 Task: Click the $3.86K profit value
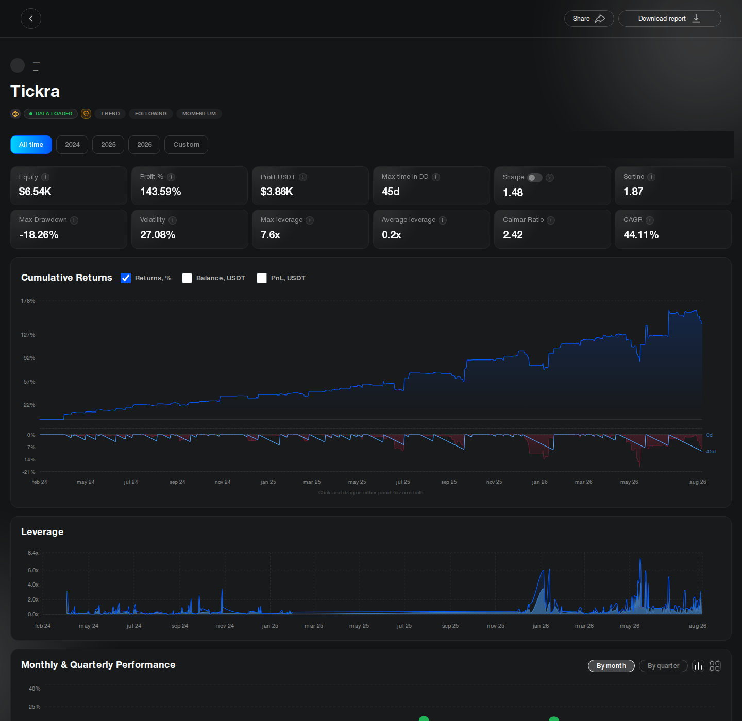pos(277,192)
